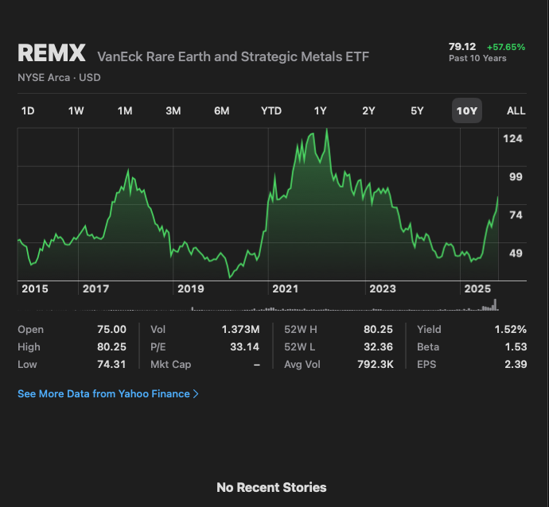Select the 1D time range tab
Screen dimensions: 549x507
coord(28,110)
